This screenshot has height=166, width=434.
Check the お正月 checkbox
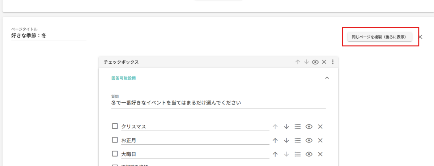[x=115, y=140]
